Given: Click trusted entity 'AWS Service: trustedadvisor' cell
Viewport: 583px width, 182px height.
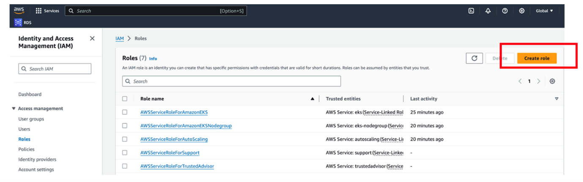Looking at the screenshot, I should [x=364, y=166].
